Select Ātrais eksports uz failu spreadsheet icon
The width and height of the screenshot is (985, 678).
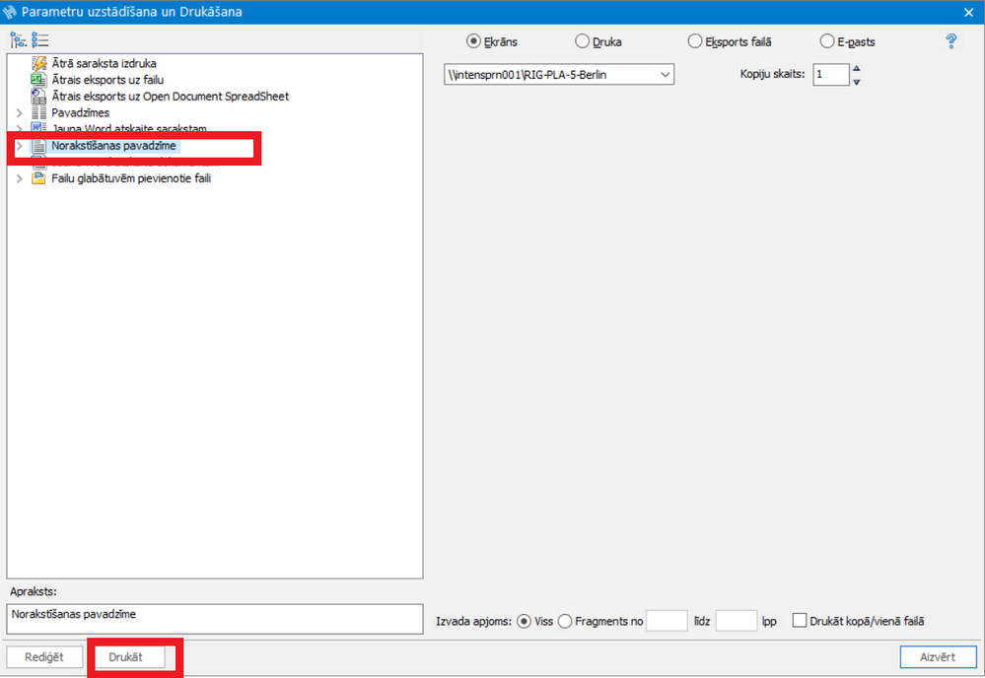point(39,80)
